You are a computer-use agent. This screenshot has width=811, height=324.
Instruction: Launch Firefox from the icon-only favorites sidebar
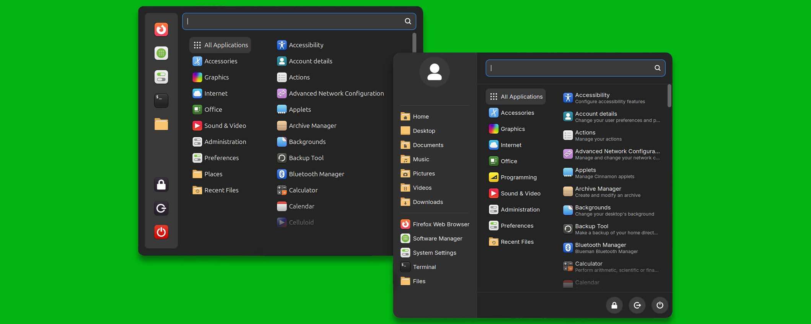coord(161,29)
